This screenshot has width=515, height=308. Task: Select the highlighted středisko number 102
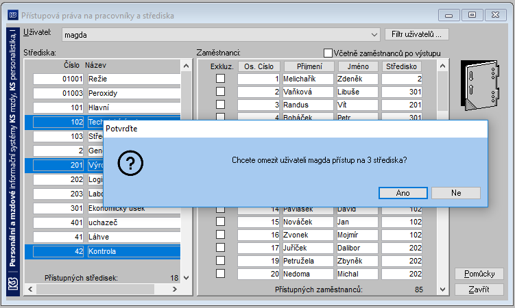[x=58, y=122]
